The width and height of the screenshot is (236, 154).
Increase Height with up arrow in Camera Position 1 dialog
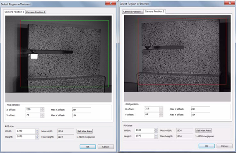(x=37, y=136)
